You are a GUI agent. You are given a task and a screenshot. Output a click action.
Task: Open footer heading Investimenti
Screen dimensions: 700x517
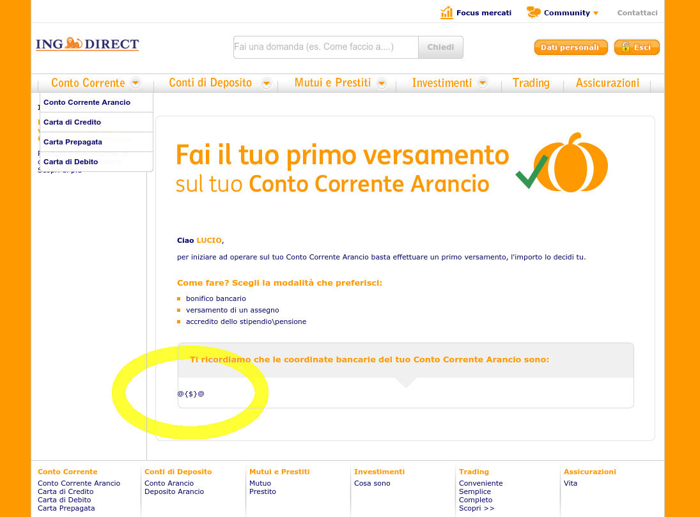point(380,472)
